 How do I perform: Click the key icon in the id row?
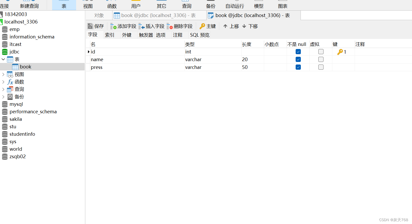[340, 52]
